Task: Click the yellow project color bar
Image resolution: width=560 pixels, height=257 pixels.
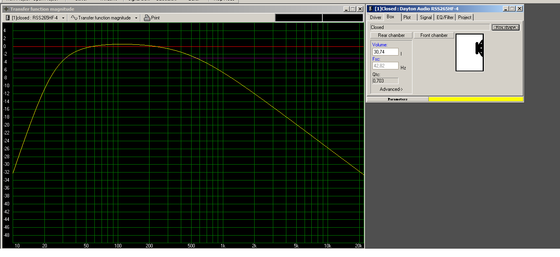Action: [x=476, y=99]
